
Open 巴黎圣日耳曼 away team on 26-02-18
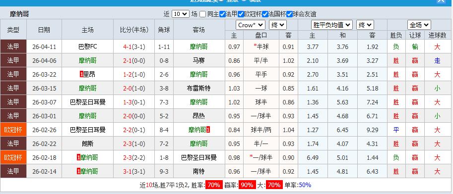(x=199, y=157)
